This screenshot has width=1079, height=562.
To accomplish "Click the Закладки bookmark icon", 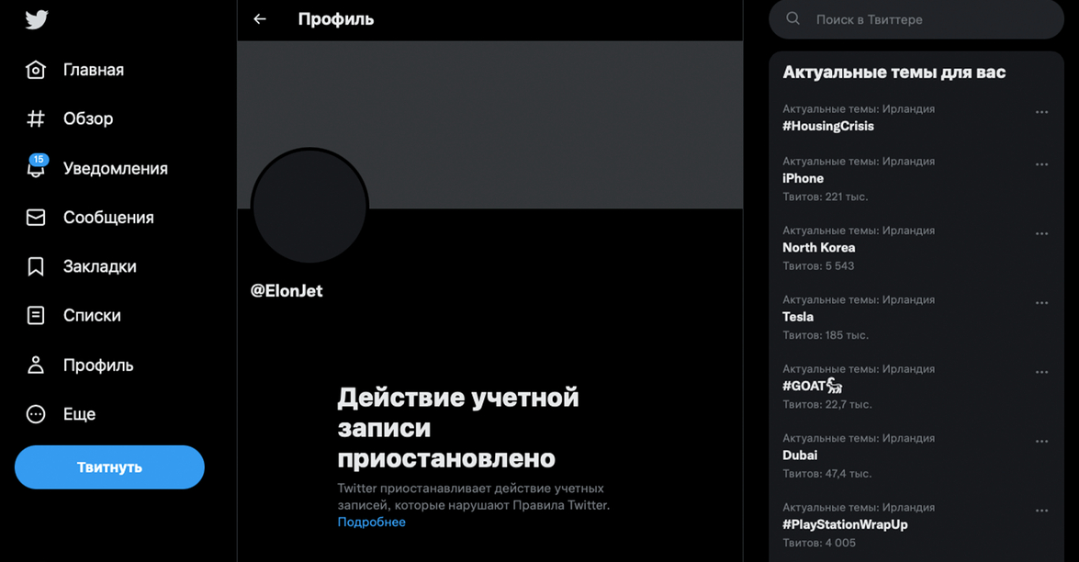I will coord(36,266).
